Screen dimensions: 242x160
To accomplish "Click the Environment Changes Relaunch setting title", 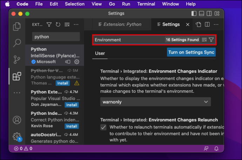I will pos(159,120).
